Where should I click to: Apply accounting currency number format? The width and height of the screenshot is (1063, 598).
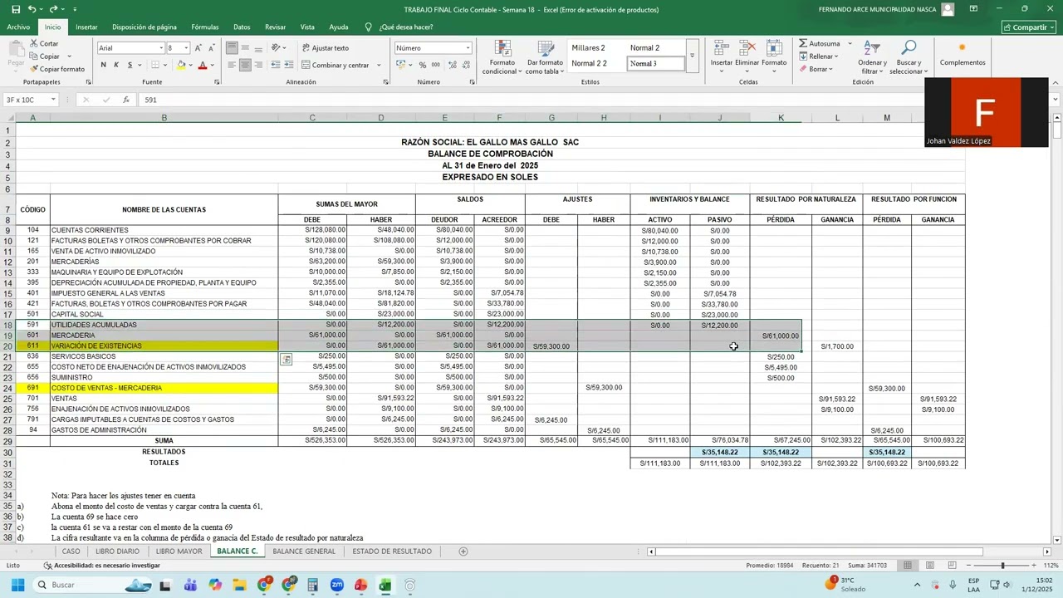[399, 65]
